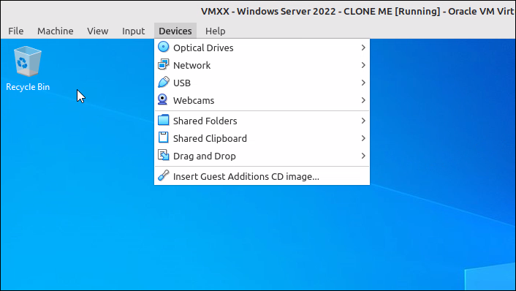Image resolution: width=516 pixels, height=291 pixels.
Task: Open the File menu
Action: click(x=16, y=31)
